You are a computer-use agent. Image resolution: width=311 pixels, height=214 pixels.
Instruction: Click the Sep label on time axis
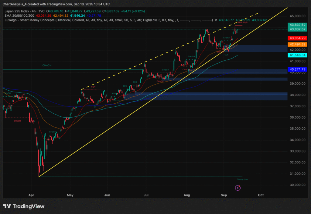(224, 196)
